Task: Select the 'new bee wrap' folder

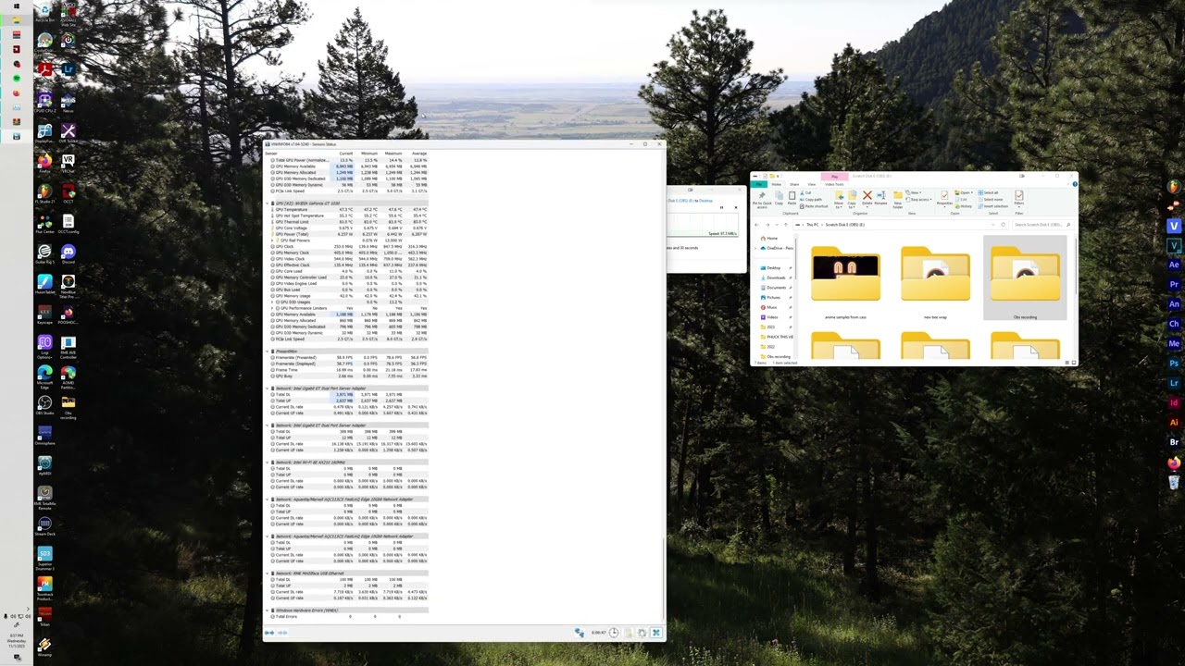Action: 934,276
